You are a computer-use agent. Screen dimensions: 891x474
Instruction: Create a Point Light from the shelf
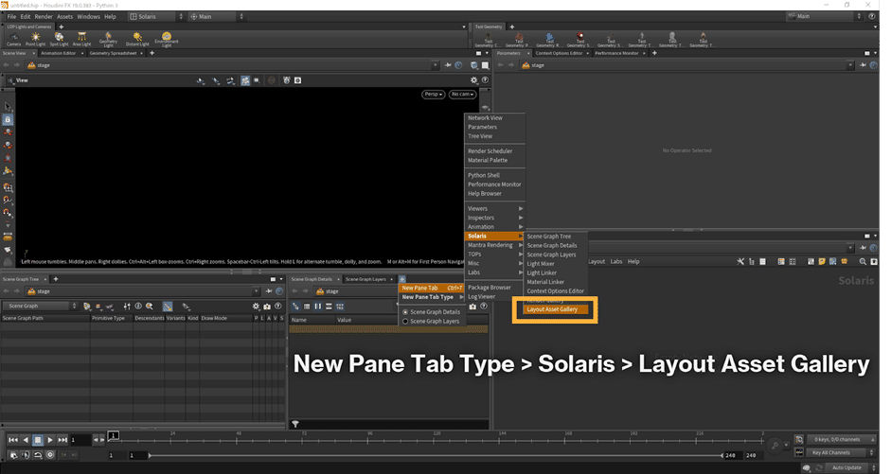(35, 39)
